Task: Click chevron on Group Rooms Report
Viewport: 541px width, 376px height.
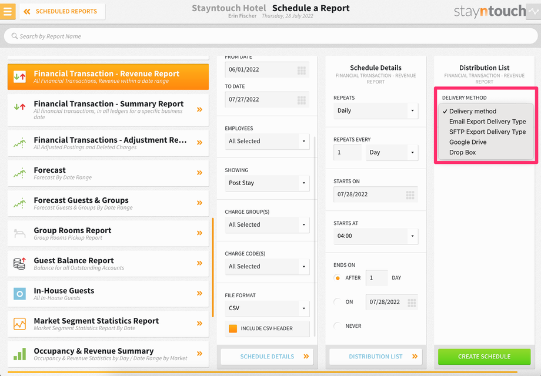Action: [199, 233]
